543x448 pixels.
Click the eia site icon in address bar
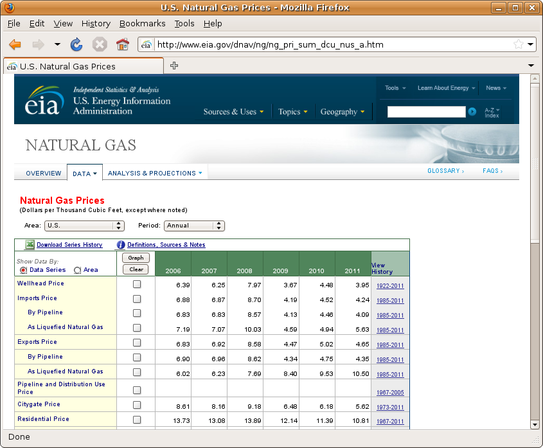[146, 45]
